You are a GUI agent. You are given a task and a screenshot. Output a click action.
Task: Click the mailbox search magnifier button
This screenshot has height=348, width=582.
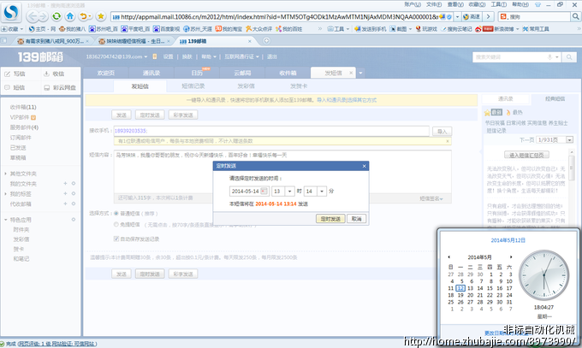[568, 57]
